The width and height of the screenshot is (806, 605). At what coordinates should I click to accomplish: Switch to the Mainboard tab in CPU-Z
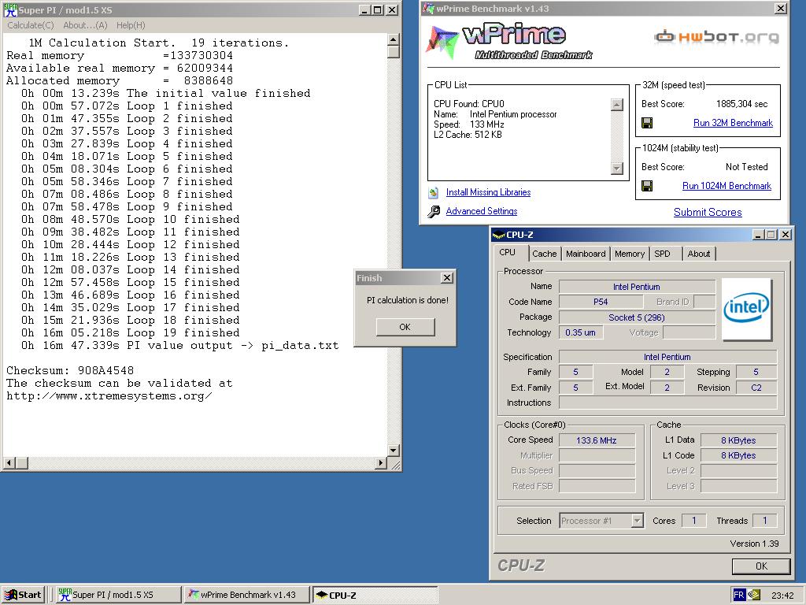[x=586, y=254]
